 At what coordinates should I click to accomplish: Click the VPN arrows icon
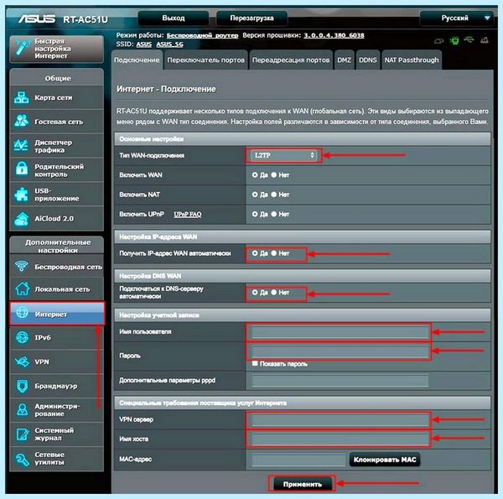[x=22, y=361]
